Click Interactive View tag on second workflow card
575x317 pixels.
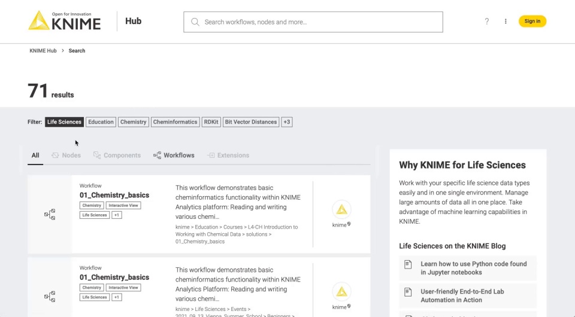[x=123, y=287]
